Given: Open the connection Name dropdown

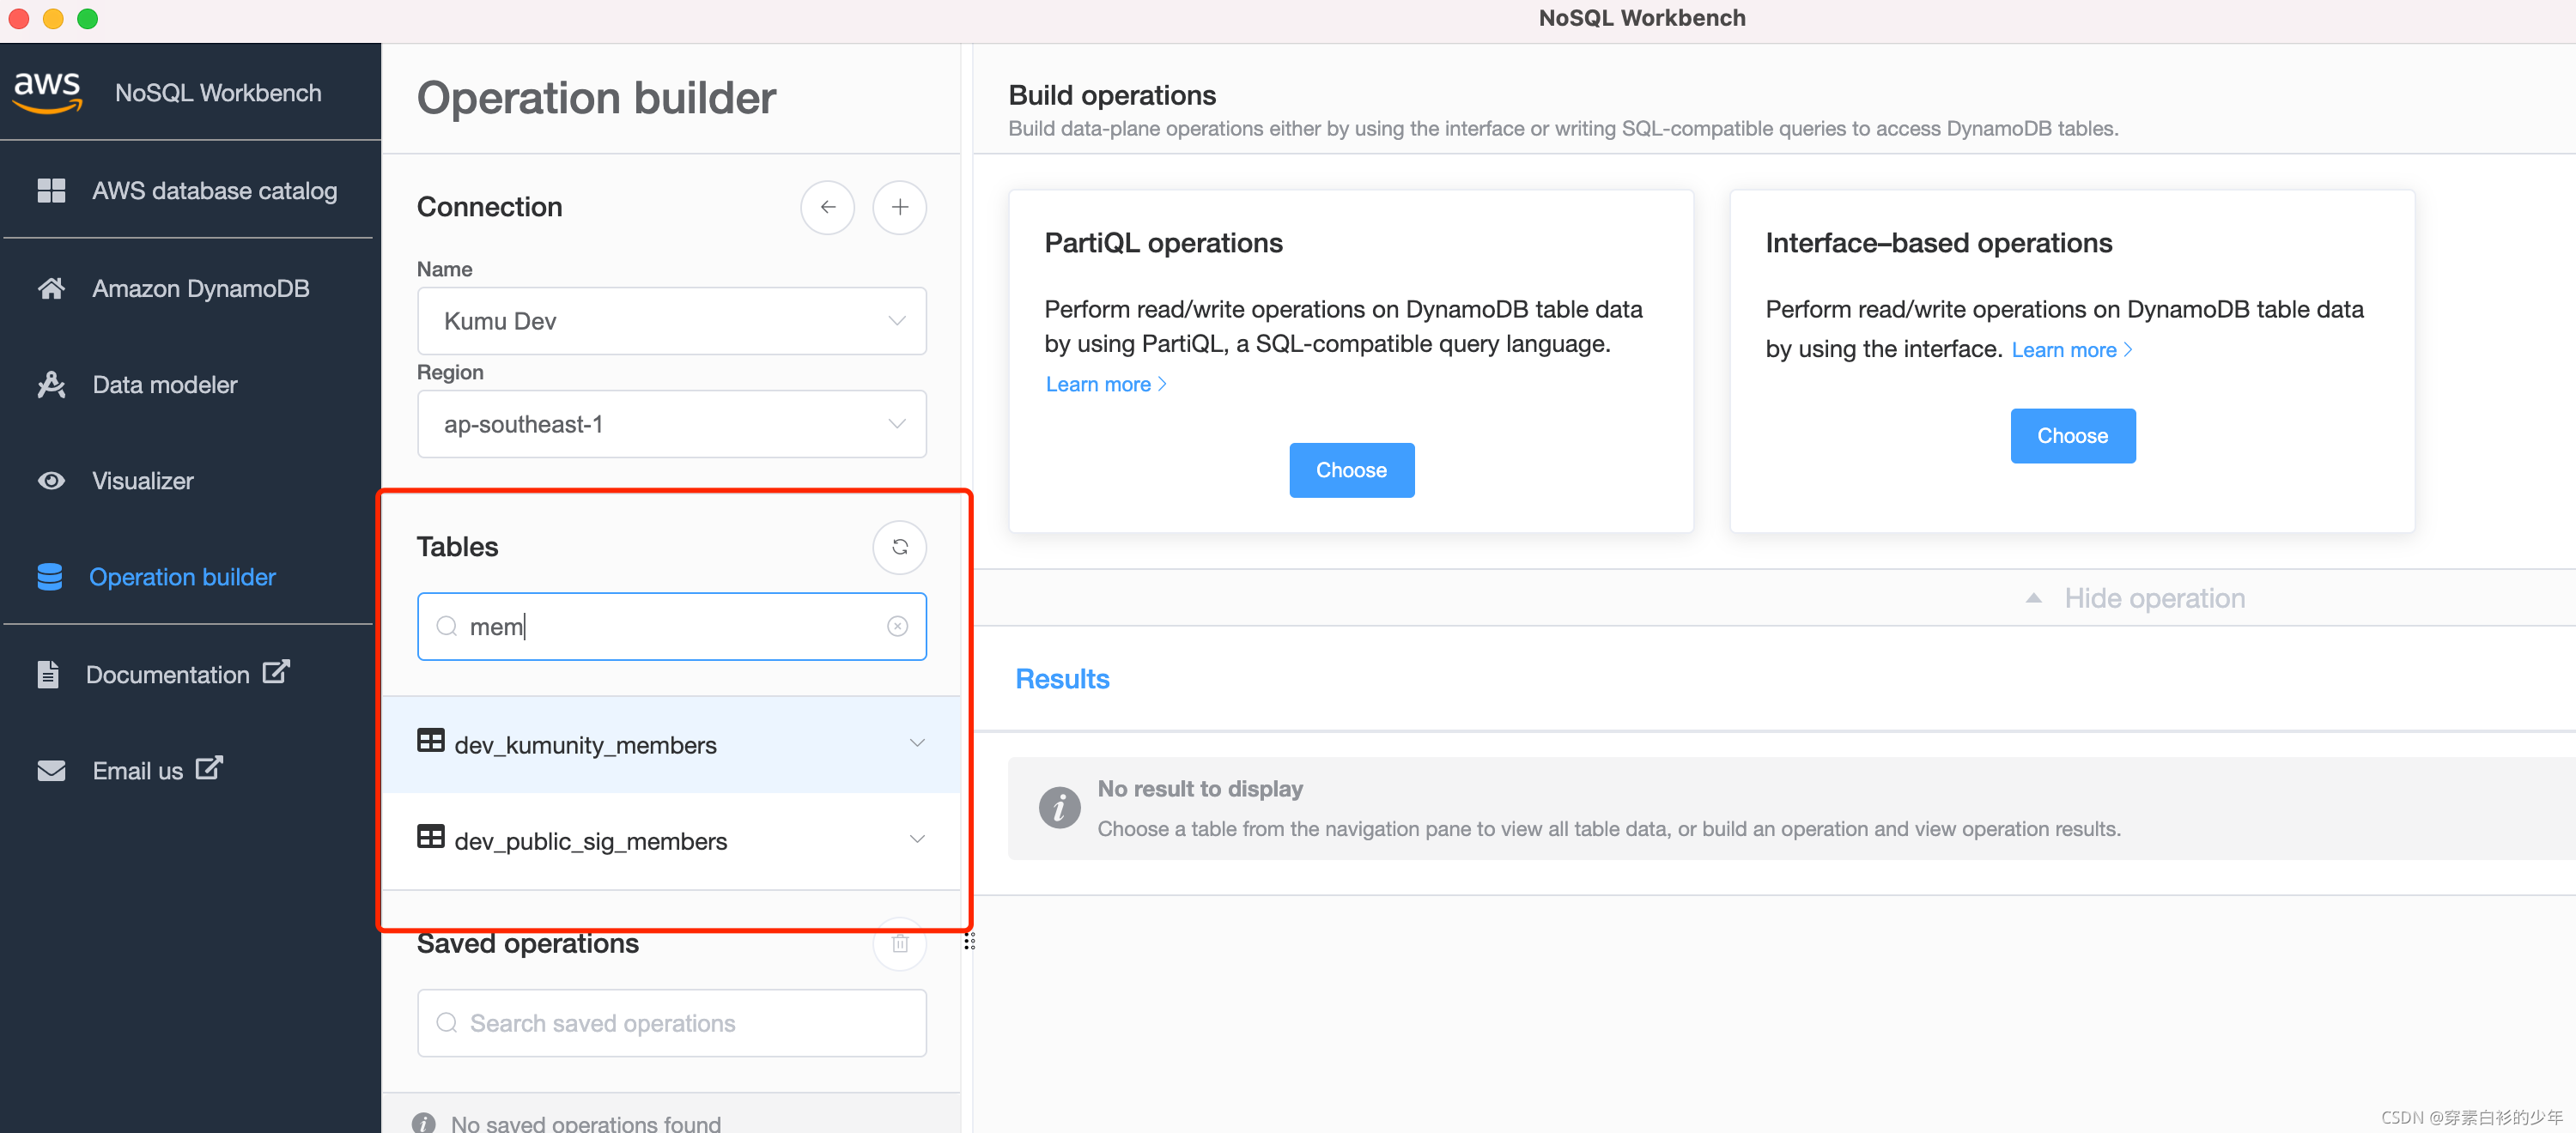Looking at the screenshot, I should point(671,321).
